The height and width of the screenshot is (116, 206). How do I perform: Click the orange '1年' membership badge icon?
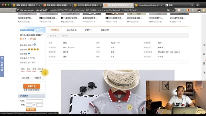[x=21, y=39]
